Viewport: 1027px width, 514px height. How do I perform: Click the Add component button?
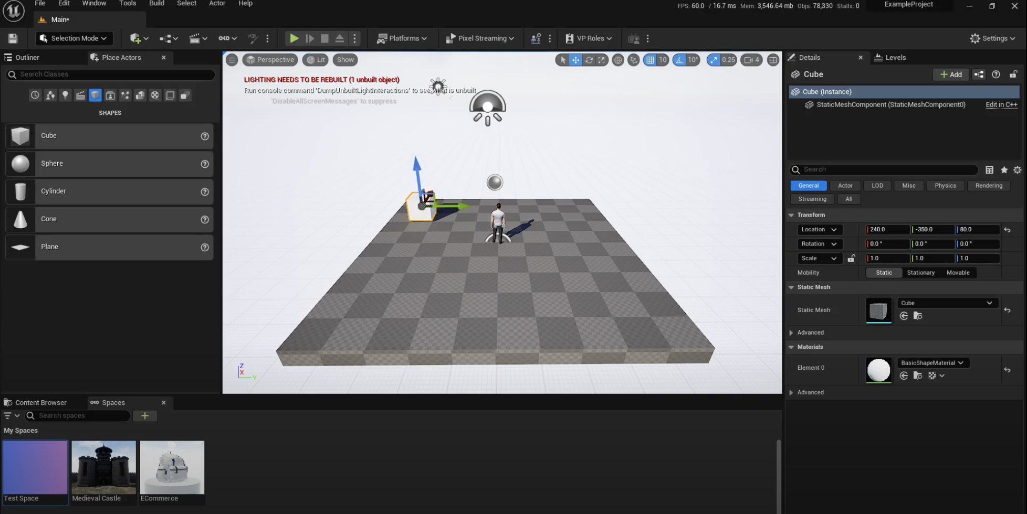(950, 74)
